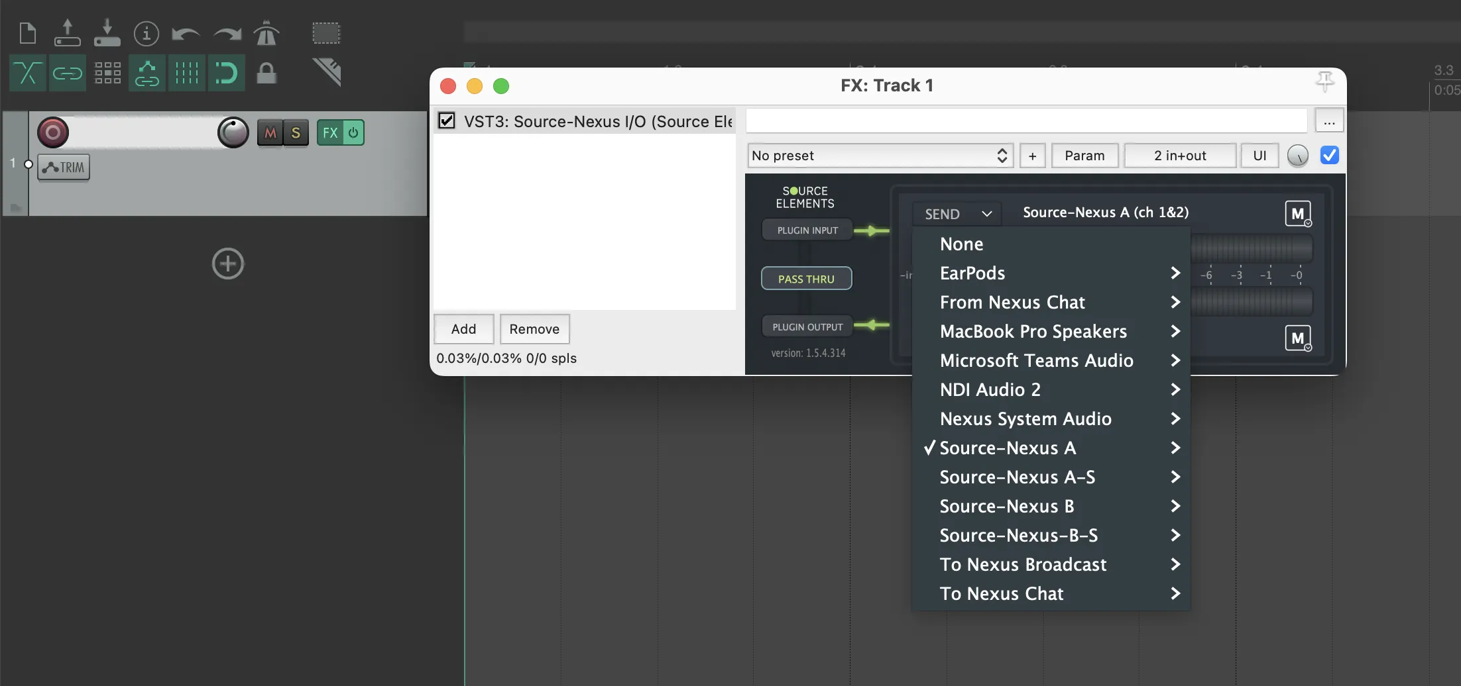Toggle snap magnet icon

tap(226, 73)
